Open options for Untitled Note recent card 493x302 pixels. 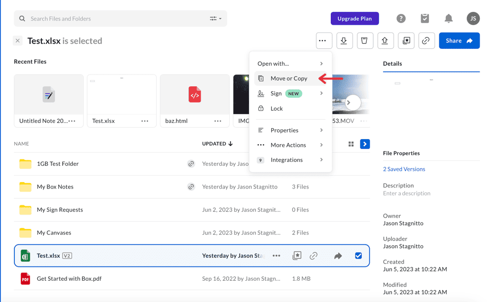pos(72,121)
